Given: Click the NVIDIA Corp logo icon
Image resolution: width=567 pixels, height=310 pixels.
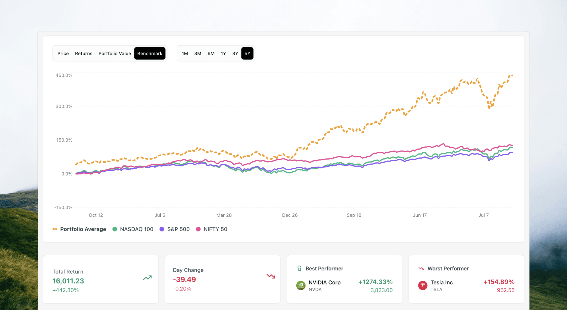Looking at the screenshot, I should pyautogui.click(x=301, y=286).
